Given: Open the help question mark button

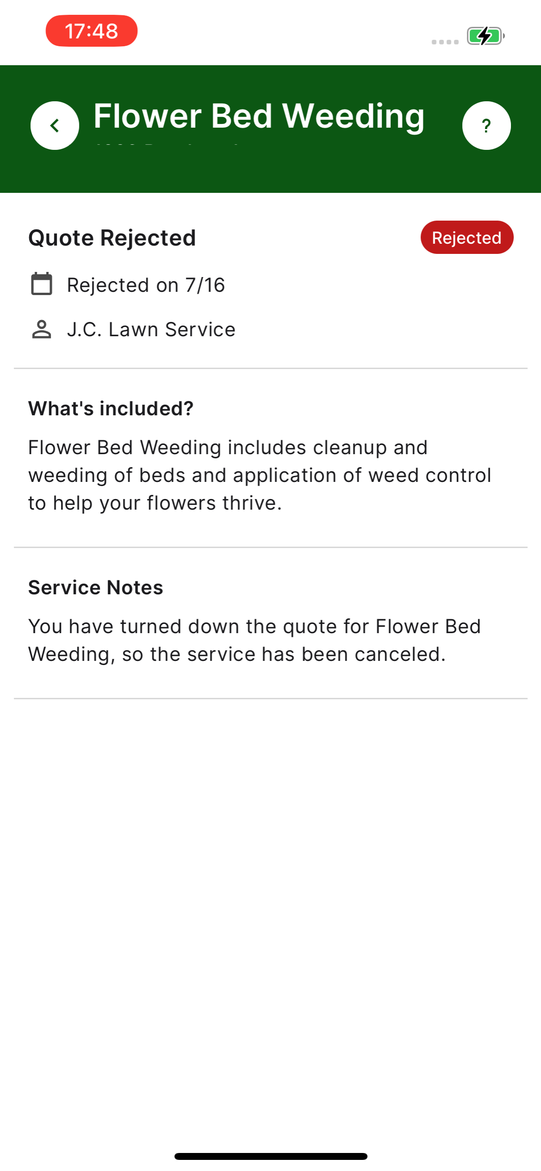Looking at the screenshot, I should coord(486,125).
